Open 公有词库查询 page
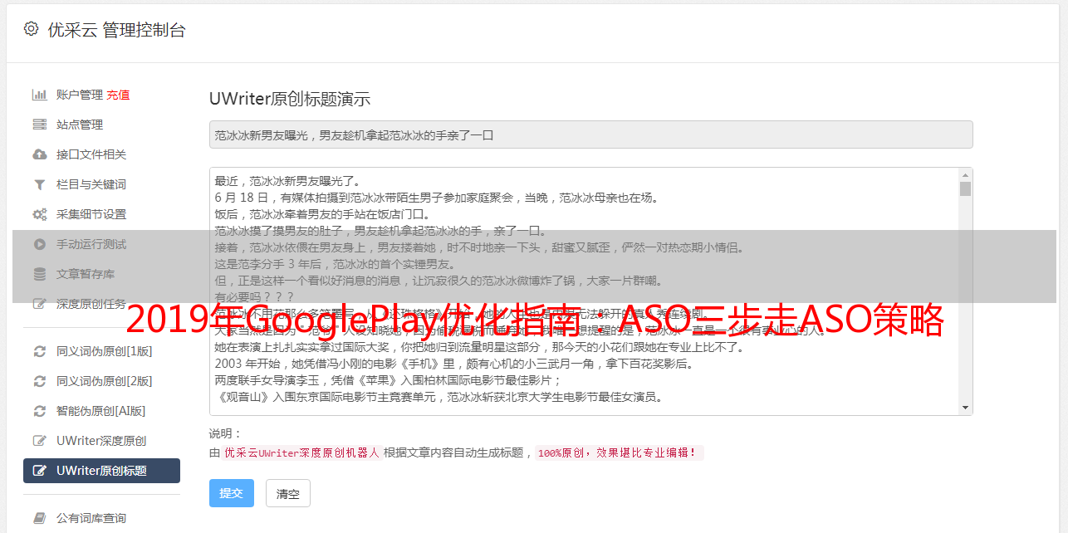This screenshot has width=1068, height=533. pyautogui.click(x=91, y=518)
